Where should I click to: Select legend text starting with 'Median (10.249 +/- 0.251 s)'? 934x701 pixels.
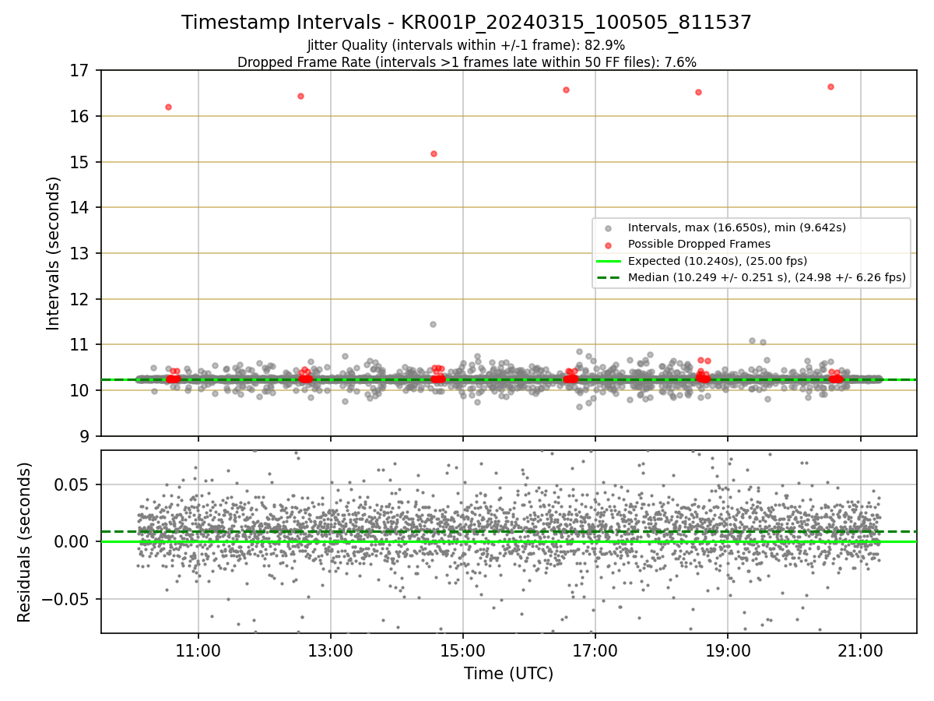pyautogui.click(x=767, y=277)
